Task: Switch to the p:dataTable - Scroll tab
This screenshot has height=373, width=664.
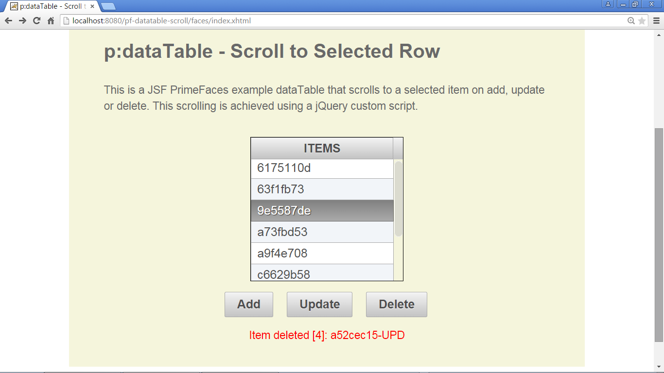Action: [49, 6]
